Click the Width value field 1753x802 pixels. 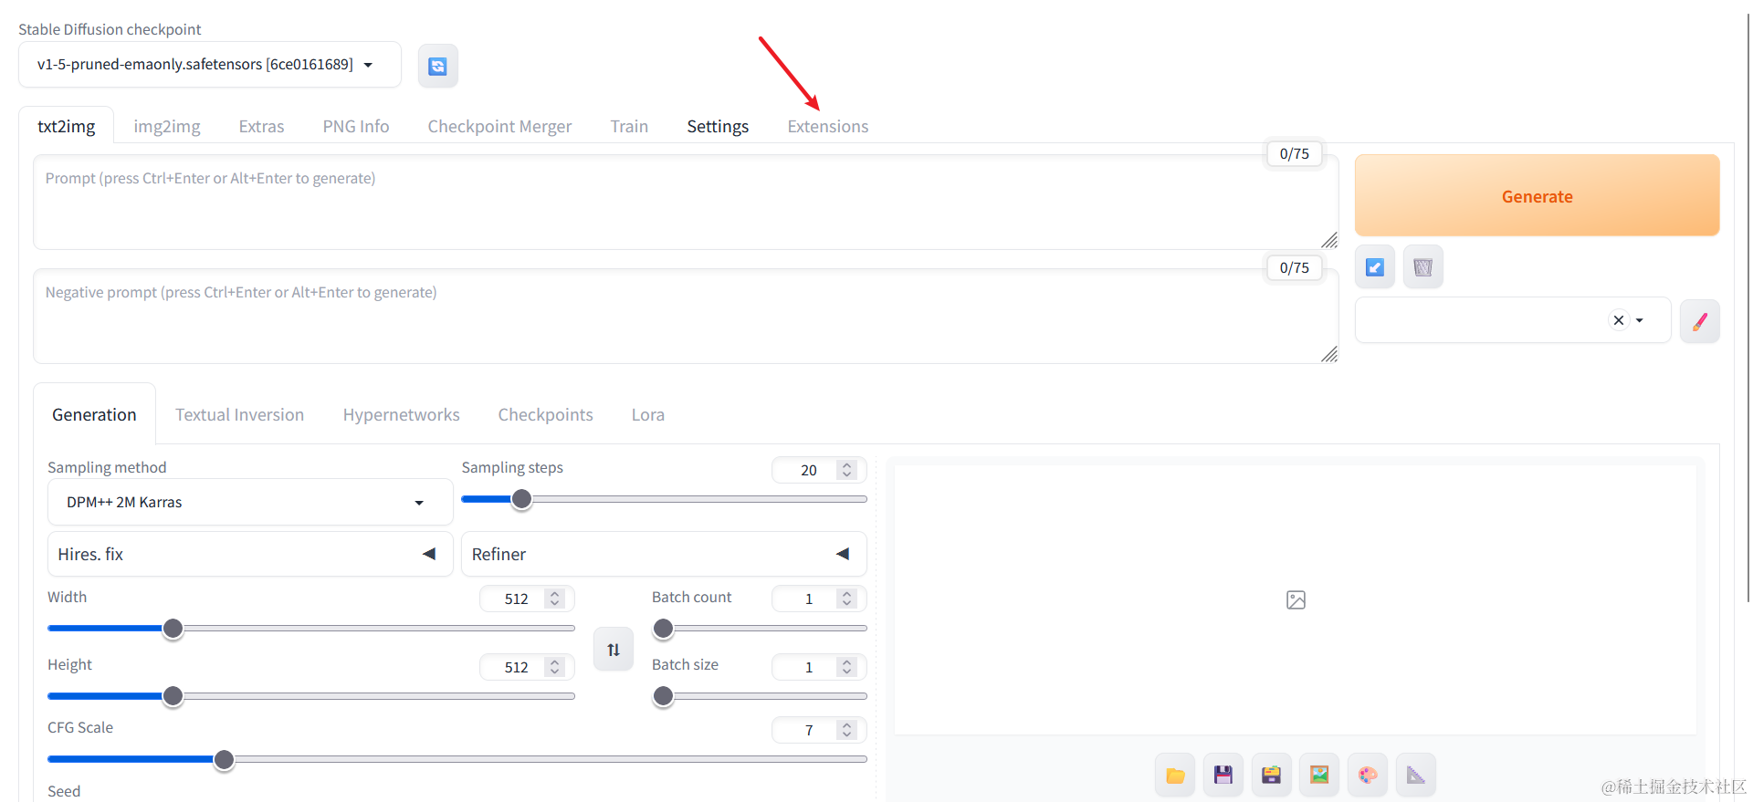click(x=527, y=599)
